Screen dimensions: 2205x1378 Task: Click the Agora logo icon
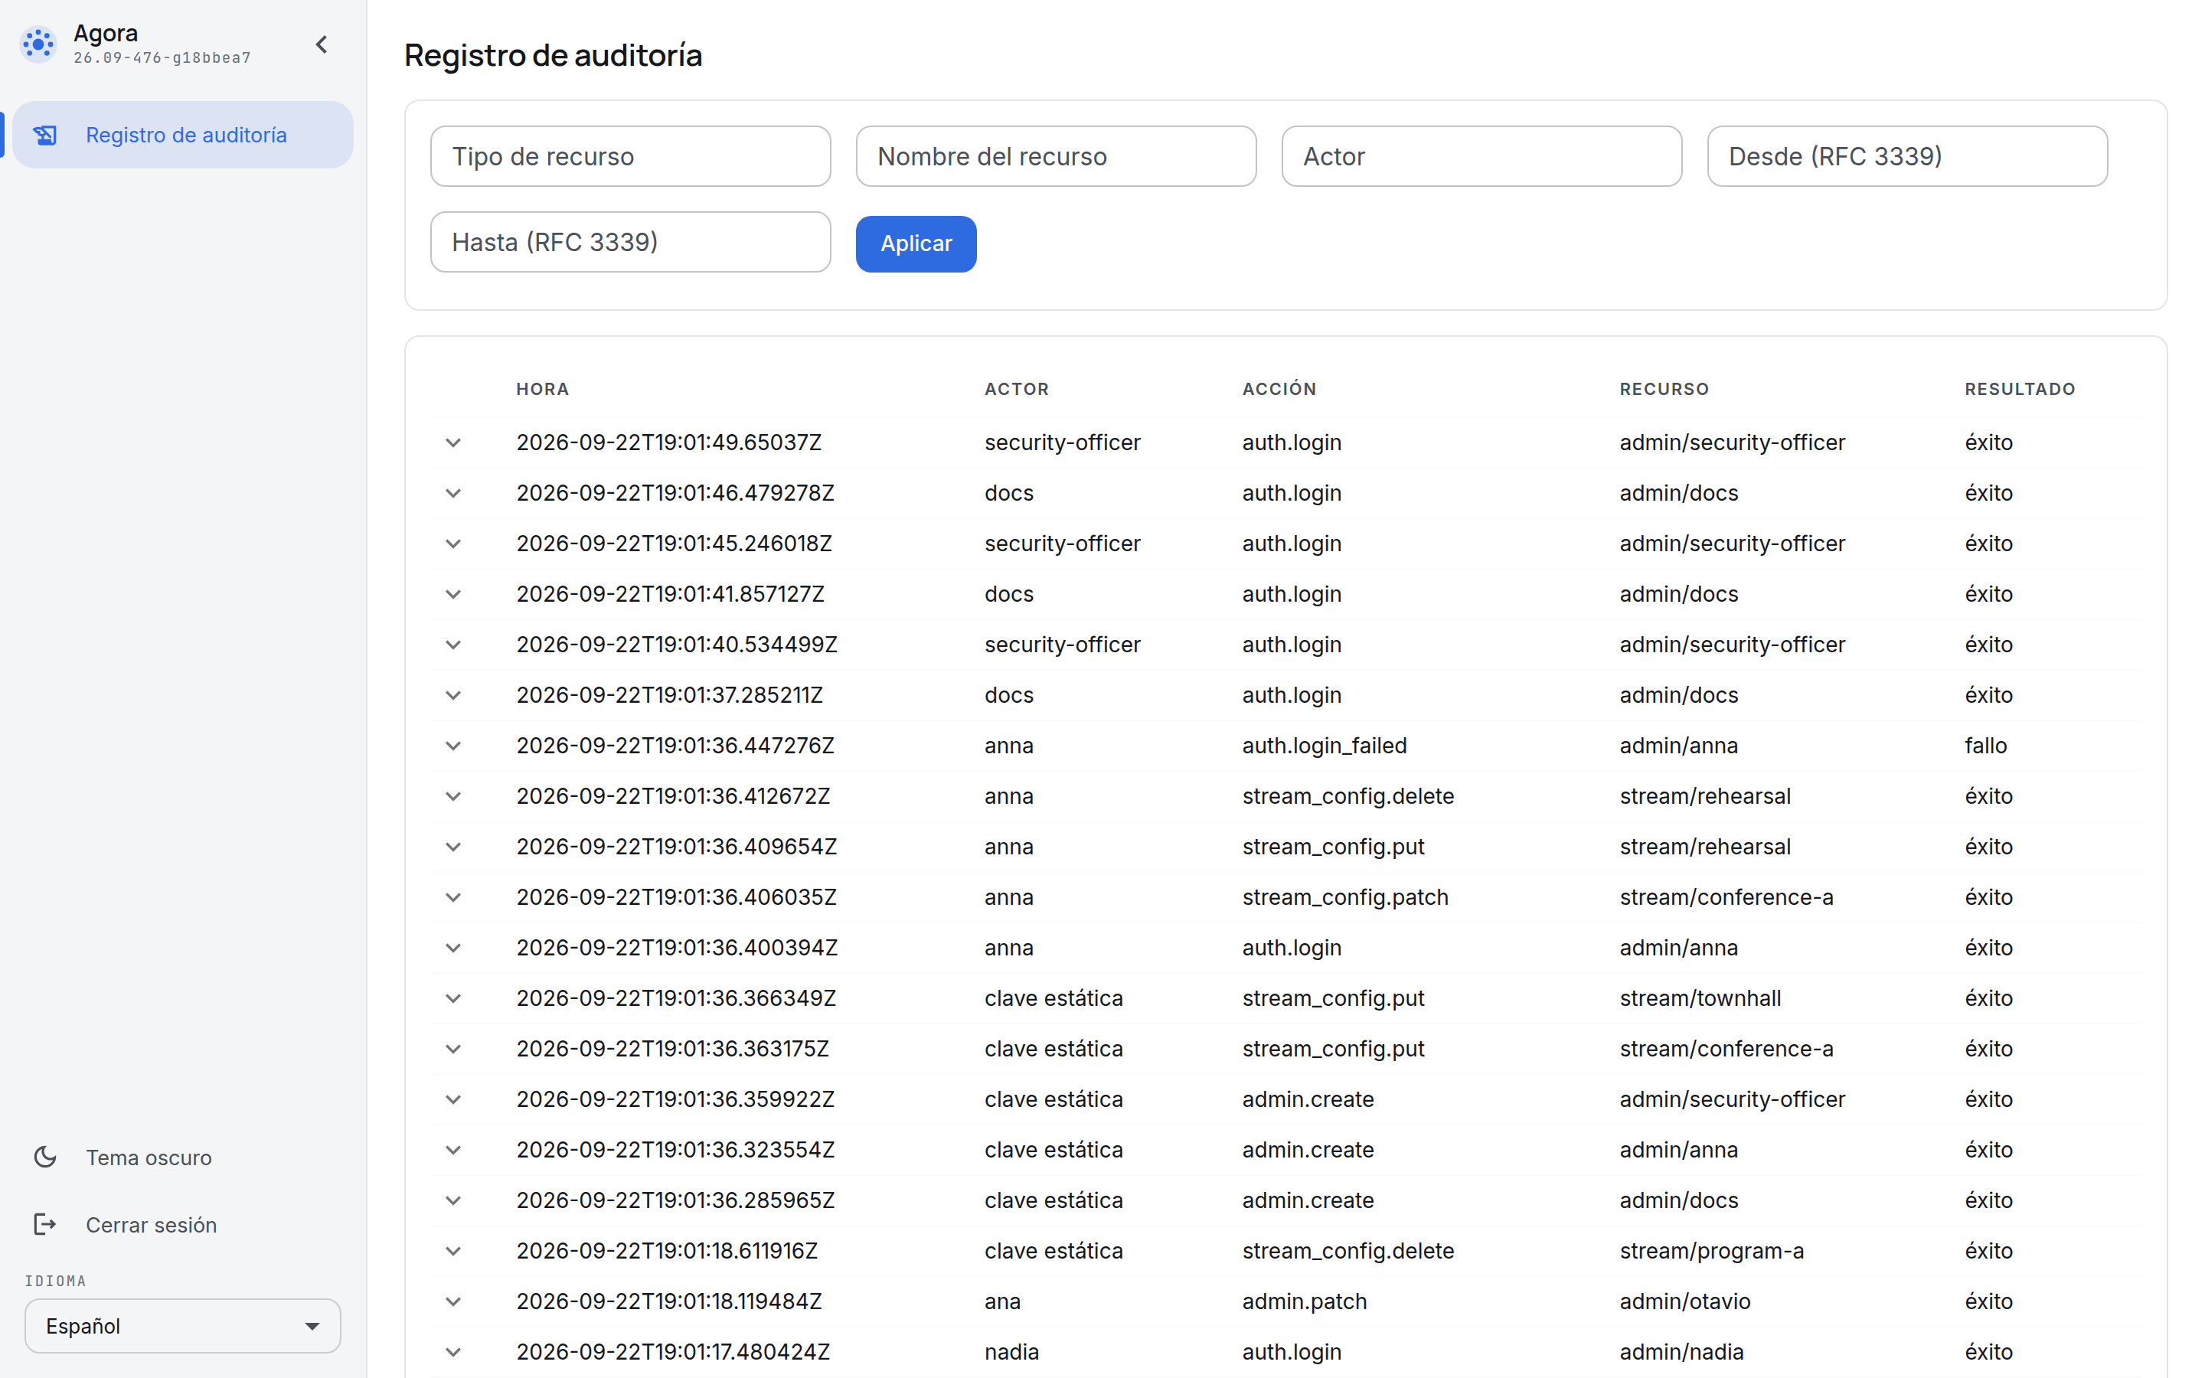38,44
